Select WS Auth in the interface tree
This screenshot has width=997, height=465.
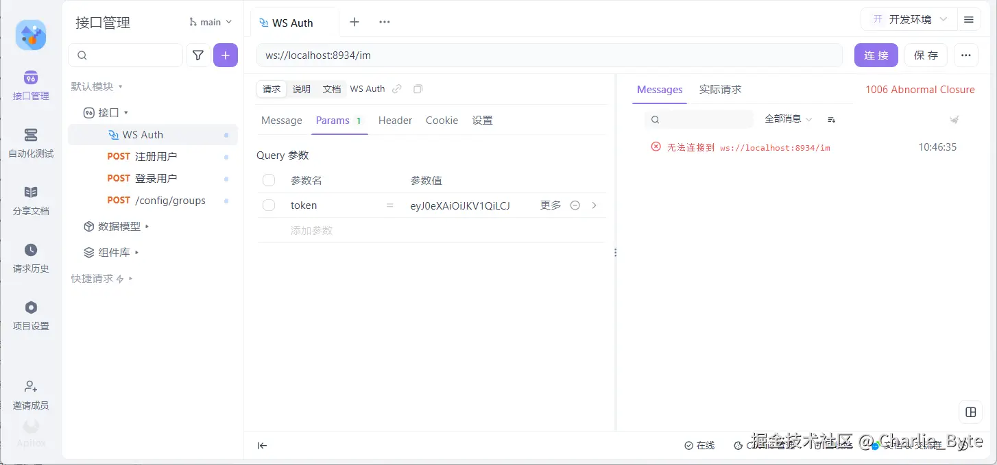(153, 135)
